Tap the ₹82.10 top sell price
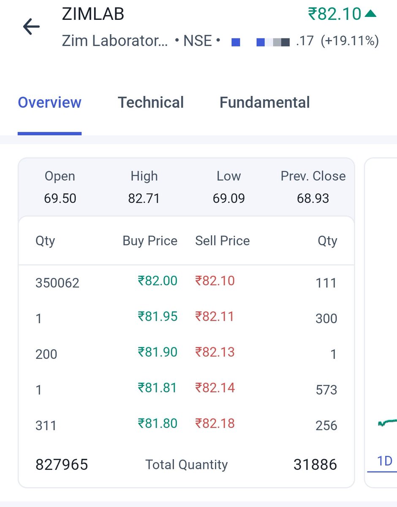 click(x=215, y=281)
